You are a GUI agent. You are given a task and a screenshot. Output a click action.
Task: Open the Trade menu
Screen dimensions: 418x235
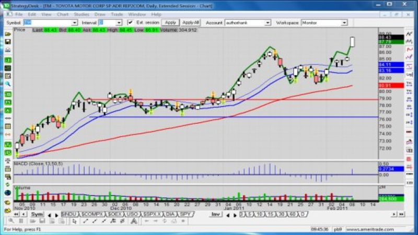click(x=118, y=14)
